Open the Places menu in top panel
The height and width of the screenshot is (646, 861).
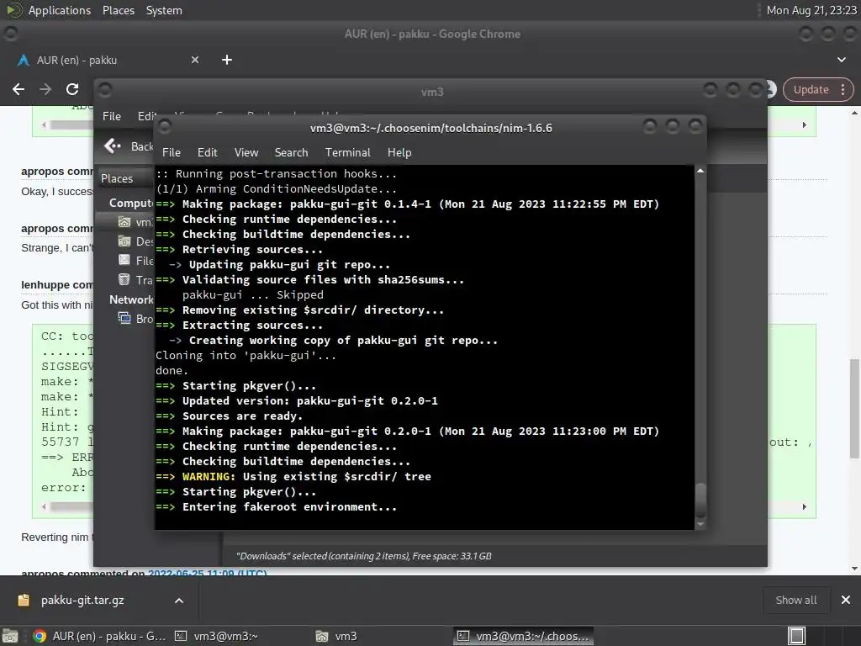pos(118,10)
